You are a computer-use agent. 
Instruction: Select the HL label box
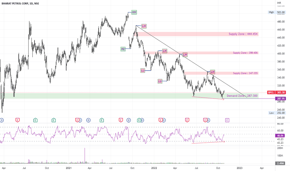tap(123, 49)
